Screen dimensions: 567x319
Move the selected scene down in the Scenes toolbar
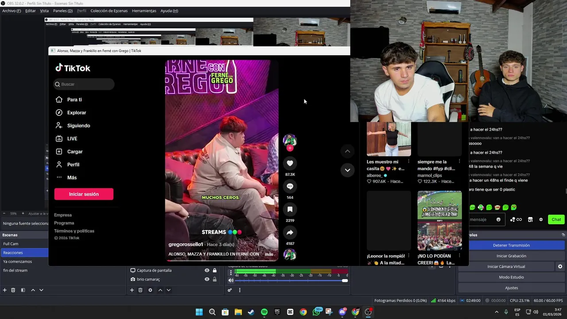pos(41,290)
